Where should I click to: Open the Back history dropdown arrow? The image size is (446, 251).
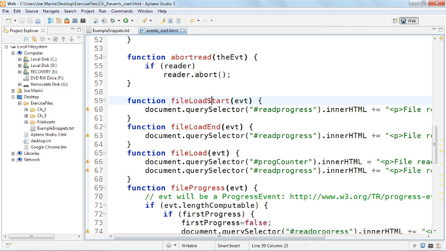[x=198, y=21]
